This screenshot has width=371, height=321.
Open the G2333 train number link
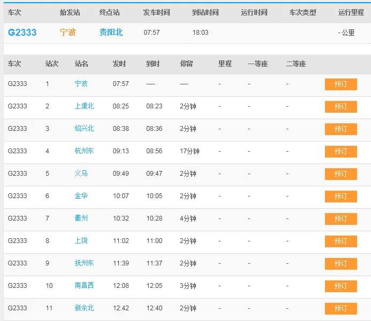click(22, 33)
